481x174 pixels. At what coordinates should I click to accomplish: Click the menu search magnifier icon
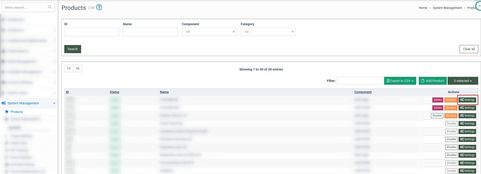[50, 7]
